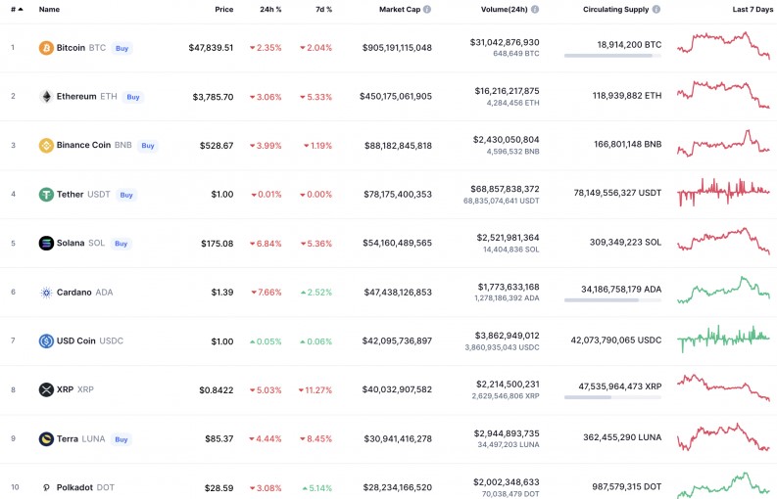Viewport: 777px width, 499px height.
Task: Sort by 7d % column header
Action: pyautogui.click(x=323, y=9)
